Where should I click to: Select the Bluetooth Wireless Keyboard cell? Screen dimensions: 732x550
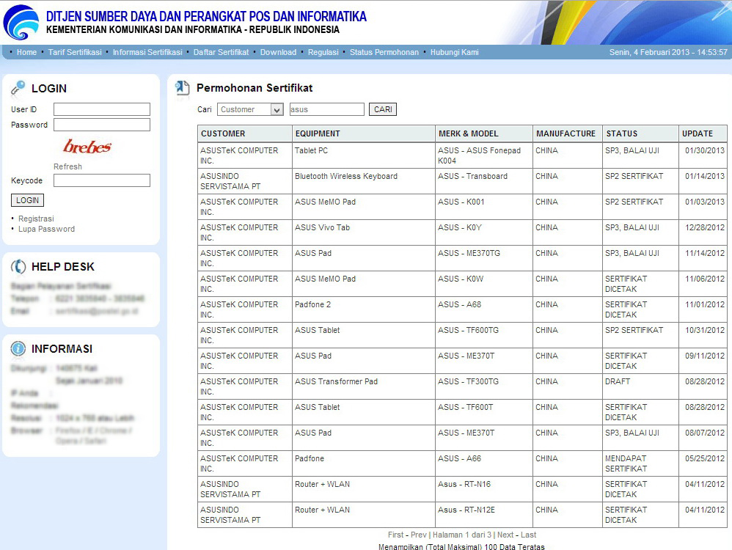pos(364,181)
